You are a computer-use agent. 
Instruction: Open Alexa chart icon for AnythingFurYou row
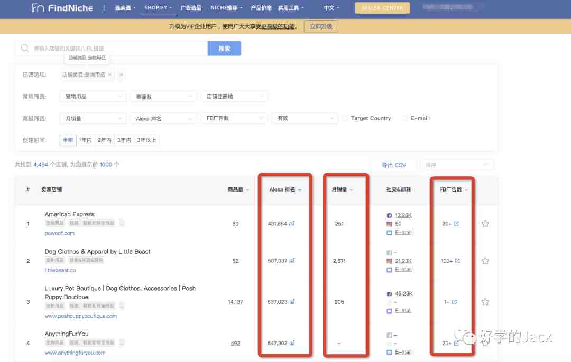[x=292, y=342]
